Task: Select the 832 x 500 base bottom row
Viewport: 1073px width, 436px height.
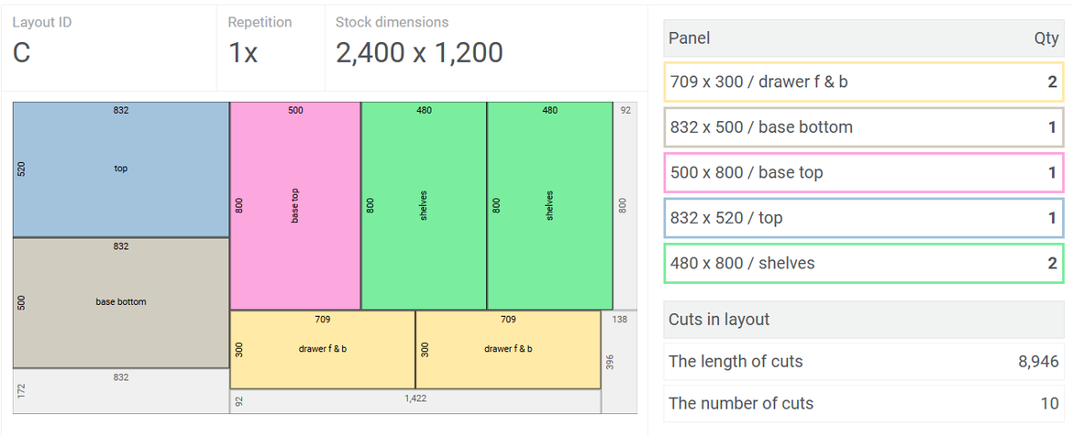Action: (x=862, y=127)
